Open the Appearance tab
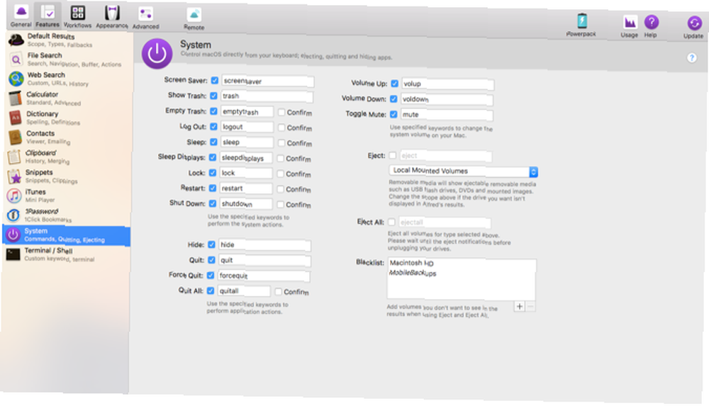Viewport: 709px width, 406px height. 112,18
